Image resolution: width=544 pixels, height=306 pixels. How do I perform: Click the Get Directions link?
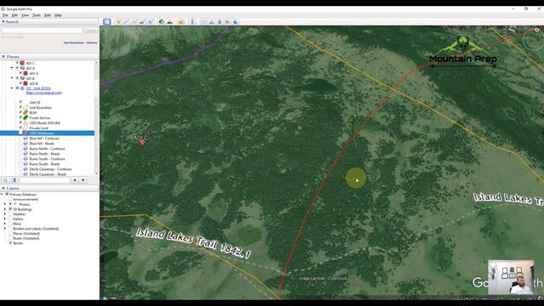pos(74,42)
